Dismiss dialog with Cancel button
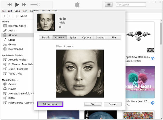 112,104
